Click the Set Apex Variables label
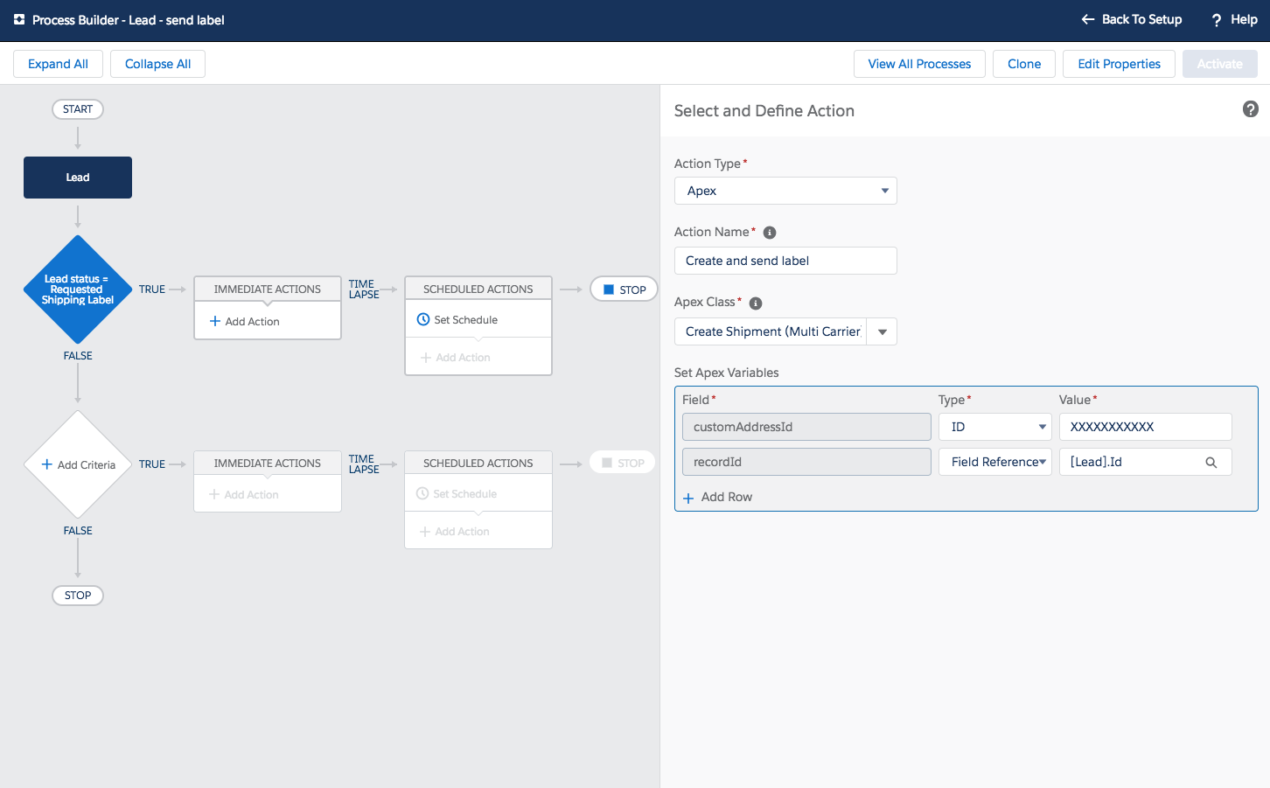This screenshot has height=788, width=1270. 726,373
